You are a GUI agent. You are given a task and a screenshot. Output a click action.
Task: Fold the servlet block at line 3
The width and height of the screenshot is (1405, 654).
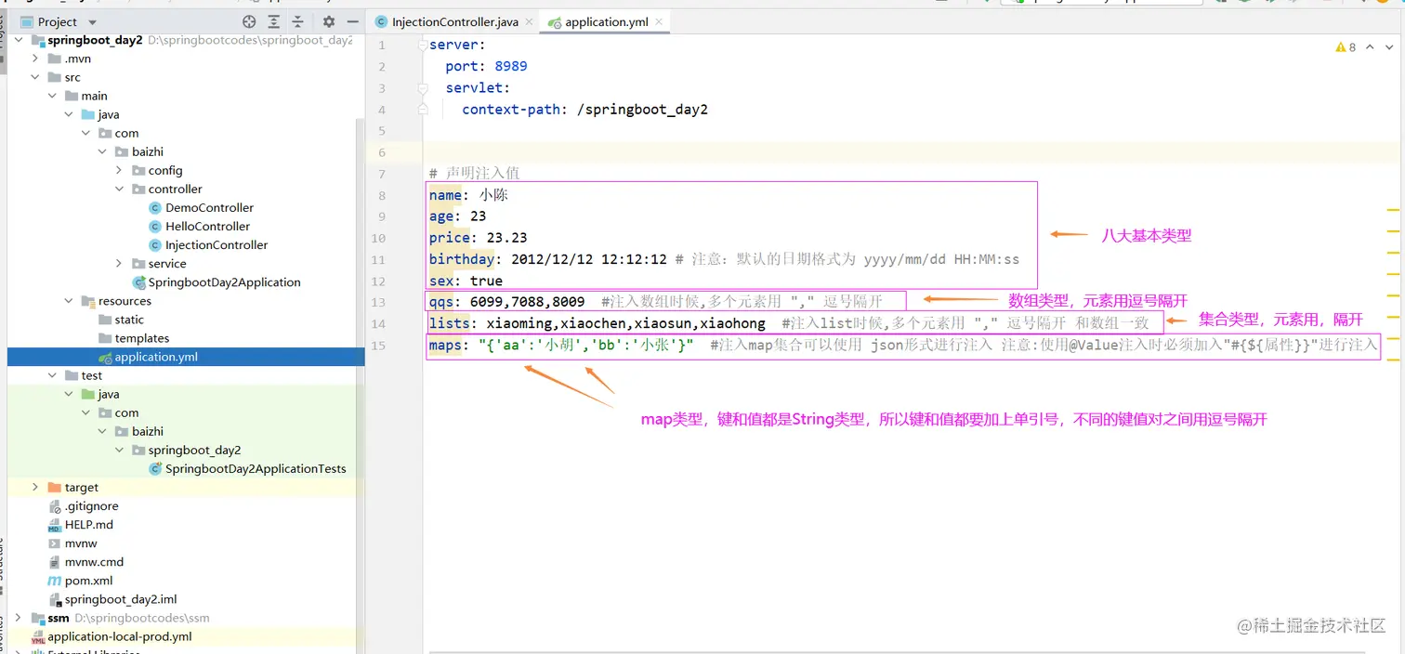[423, 88]
